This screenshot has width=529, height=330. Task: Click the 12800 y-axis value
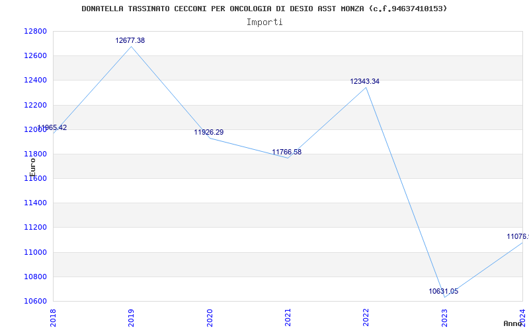click(35, 31)
